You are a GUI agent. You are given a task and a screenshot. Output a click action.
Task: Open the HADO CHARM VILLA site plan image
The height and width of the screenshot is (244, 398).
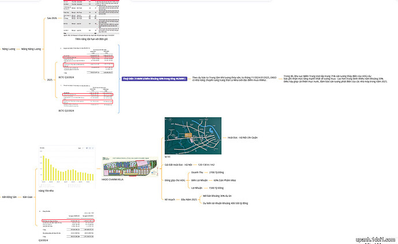[130, 166]
